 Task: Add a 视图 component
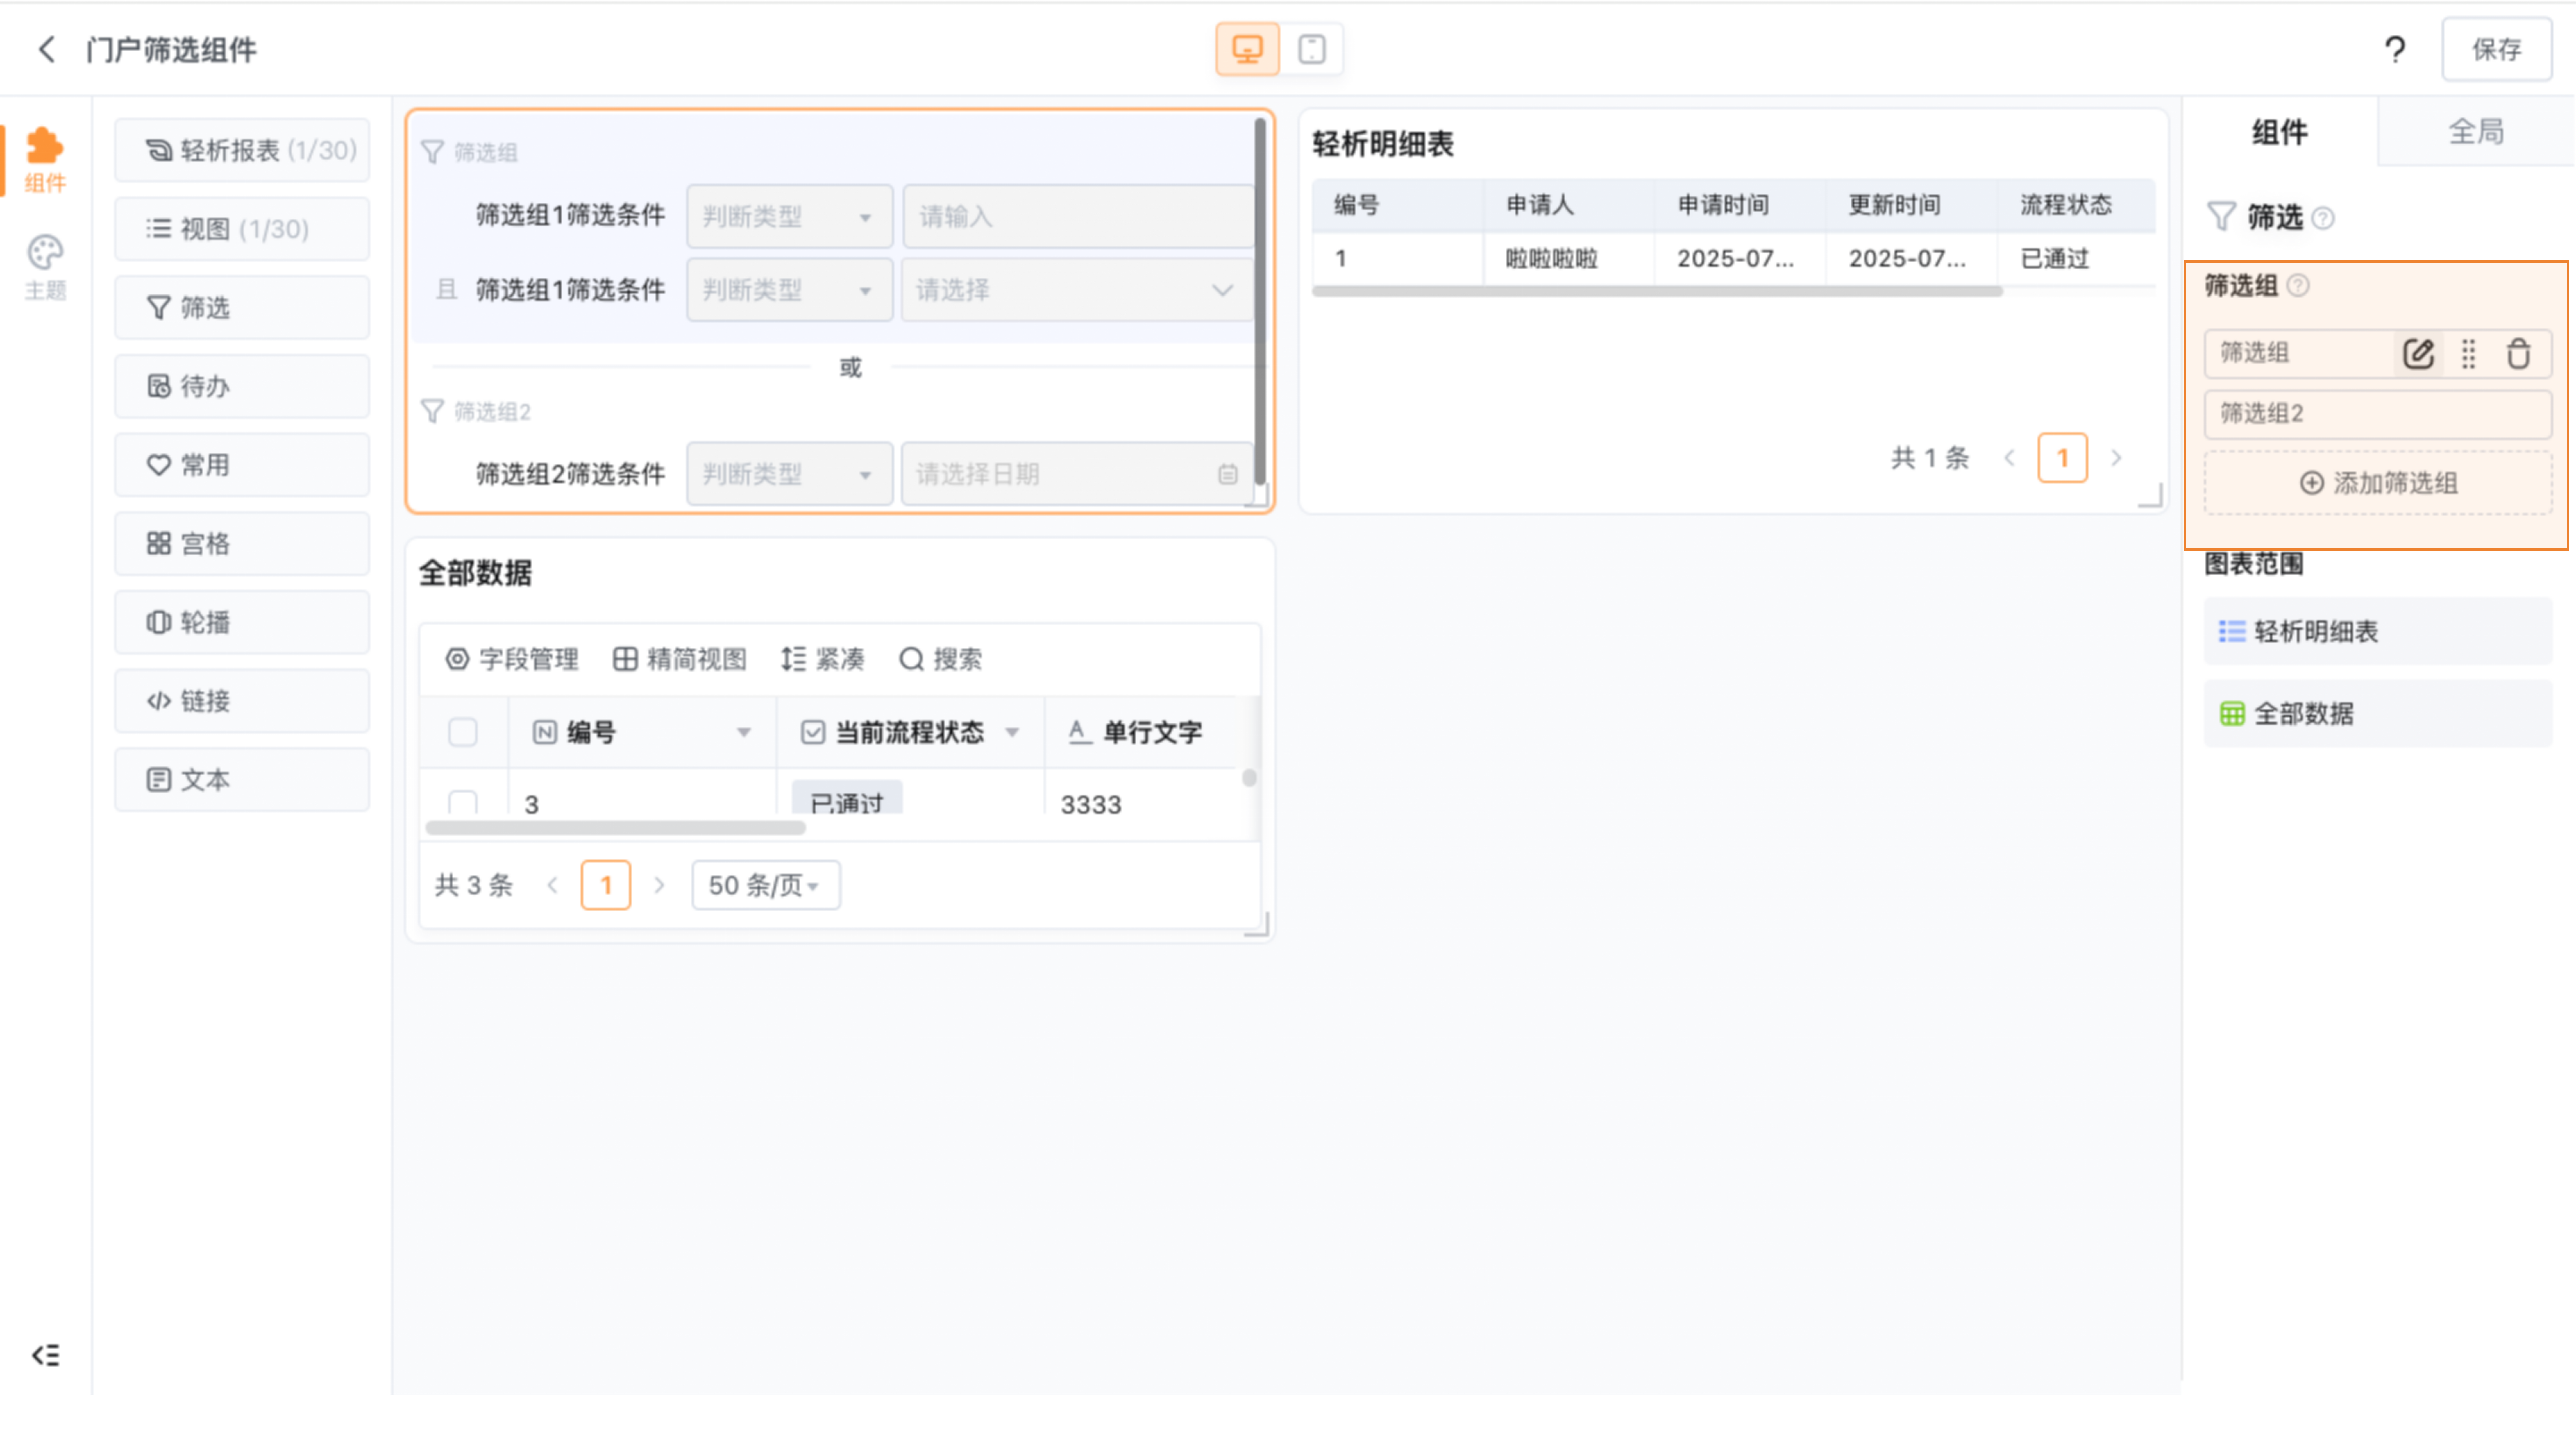coord(242,229)
